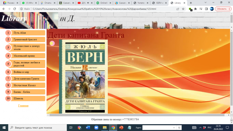Open the Extensions puzzle icon
The height and width of the screenshot is (131, 233).
click(x=195, y=9)
